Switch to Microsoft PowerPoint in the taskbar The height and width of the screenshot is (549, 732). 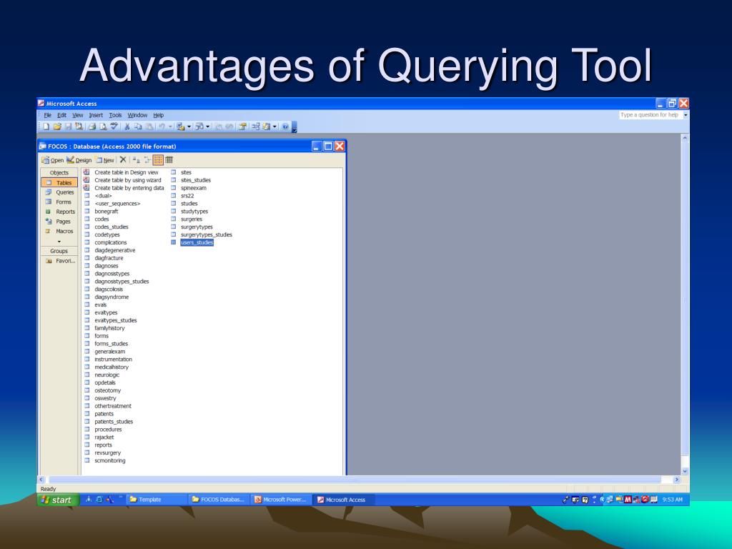click(x=280, y=500)
